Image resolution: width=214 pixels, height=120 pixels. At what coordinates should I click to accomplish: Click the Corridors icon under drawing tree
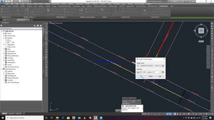pyautogui.click(x=6, y=58)
